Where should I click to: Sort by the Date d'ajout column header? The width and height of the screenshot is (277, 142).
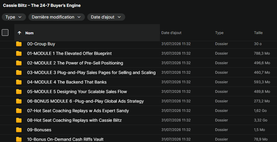(171, 33)
